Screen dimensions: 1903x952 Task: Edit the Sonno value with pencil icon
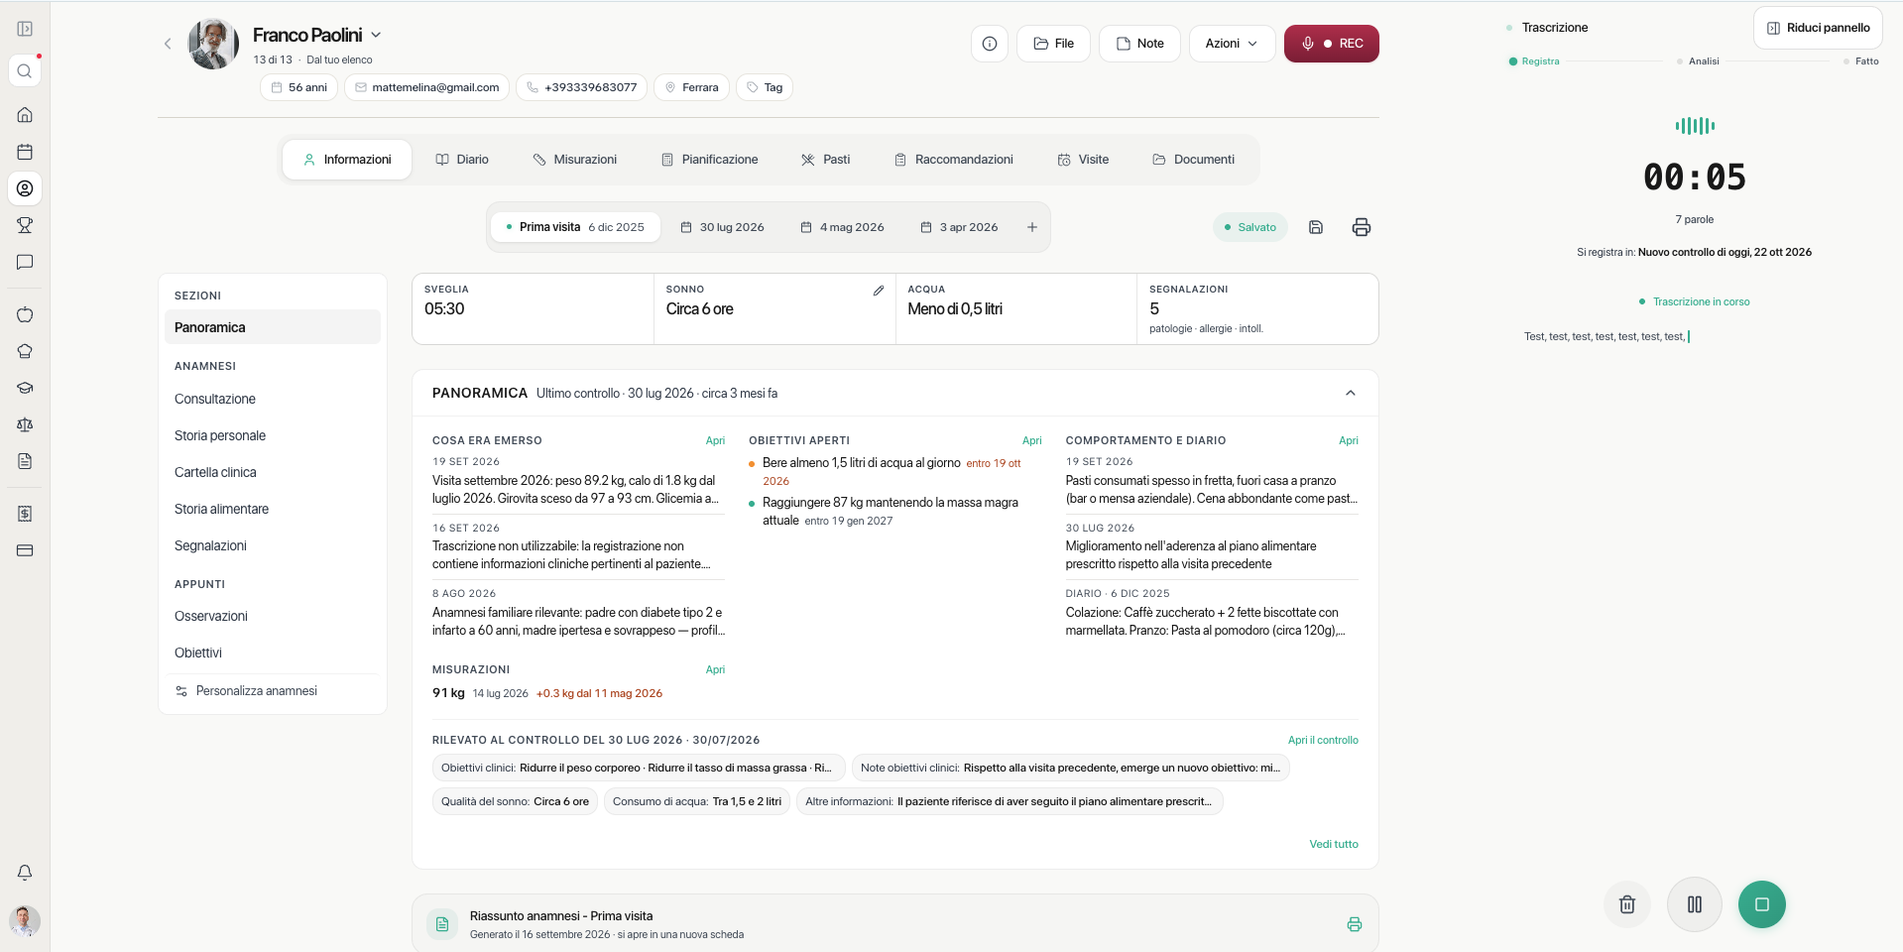click(x=879, y=291)
